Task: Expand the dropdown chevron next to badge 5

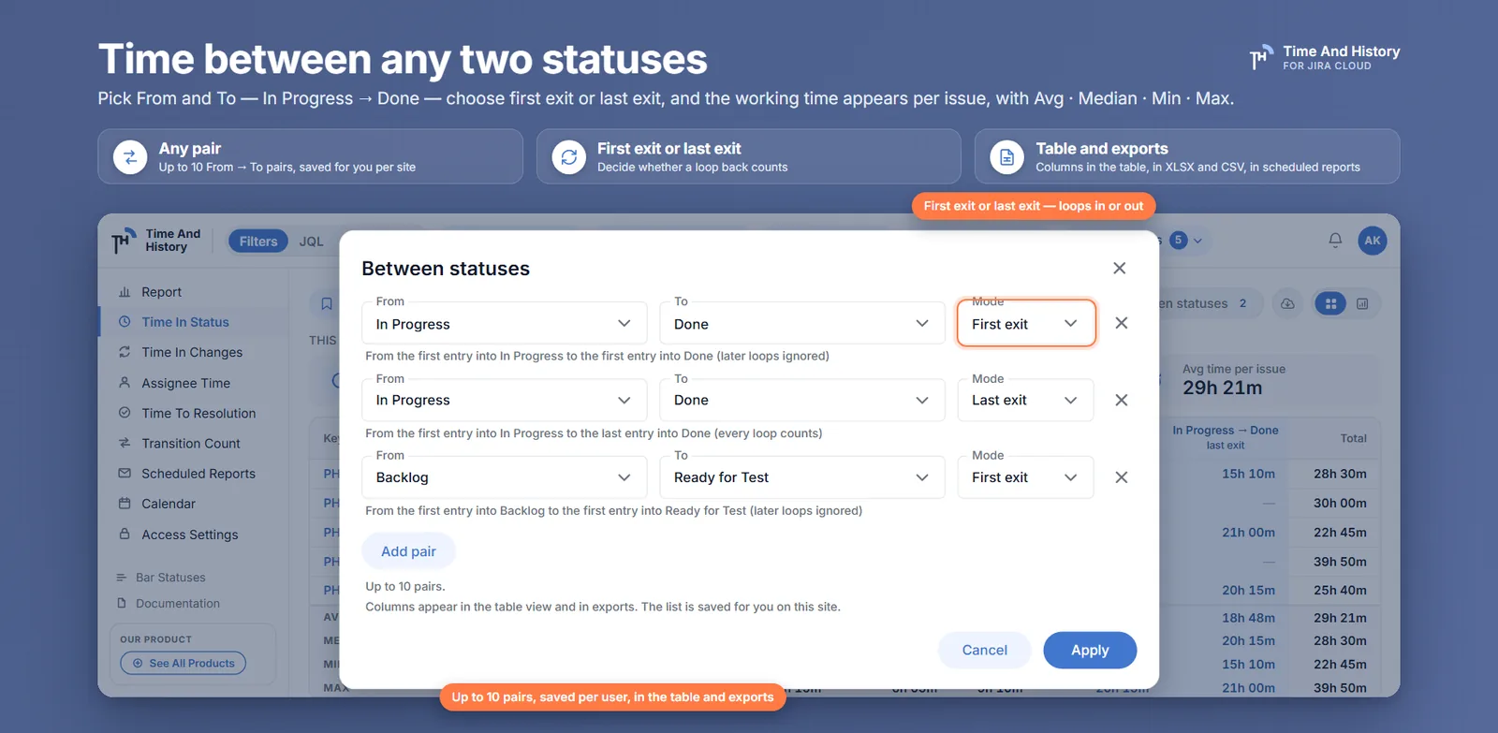Action: coord(1197,241)
